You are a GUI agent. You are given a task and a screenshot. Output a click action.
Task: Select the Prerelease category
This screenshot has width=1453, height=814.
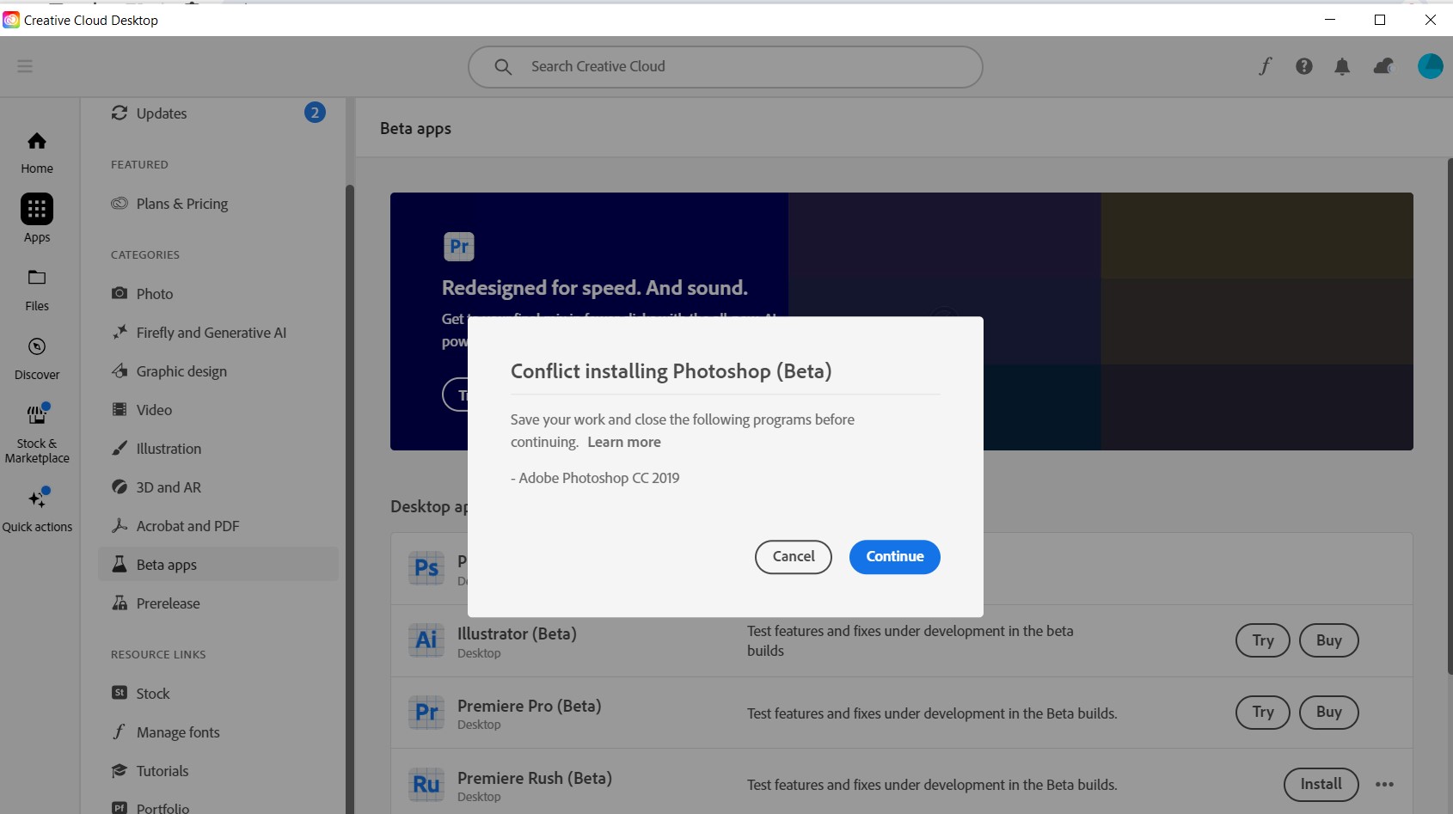coord(168,603)
